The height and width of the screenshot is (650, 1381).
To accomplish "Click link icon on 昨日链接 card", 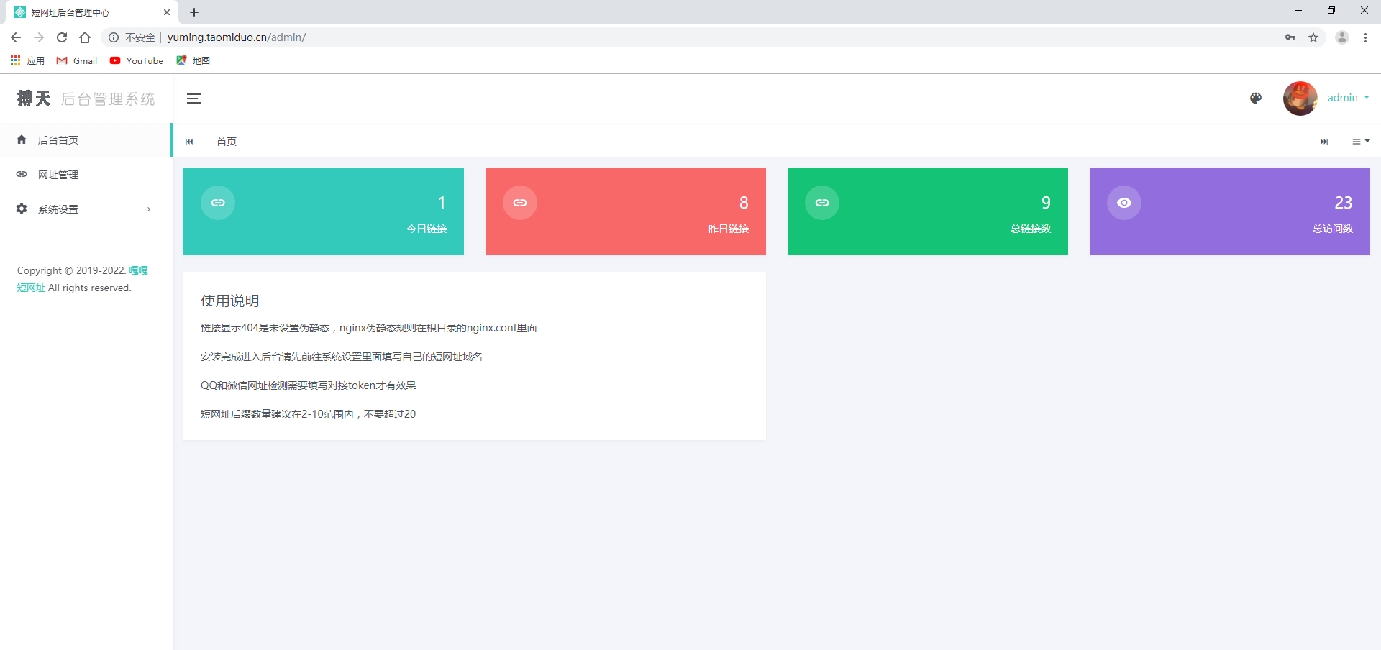I will 520,203.
